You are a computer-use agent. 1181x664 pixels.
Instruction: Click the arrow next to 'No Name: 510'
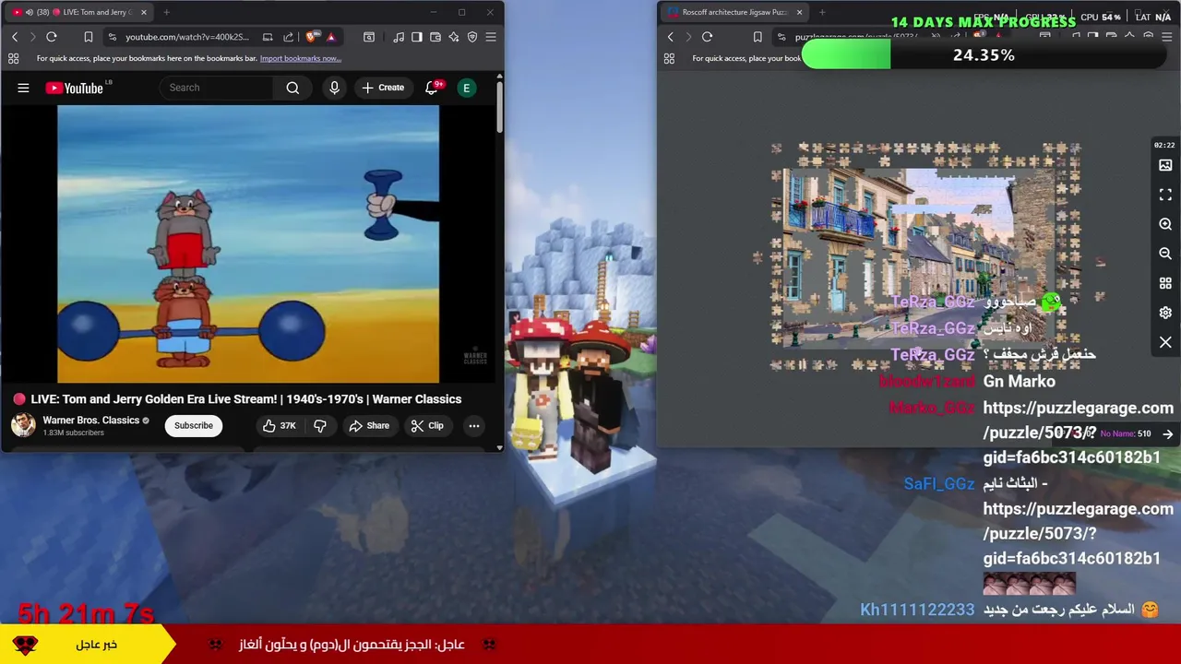(1168, 433)
